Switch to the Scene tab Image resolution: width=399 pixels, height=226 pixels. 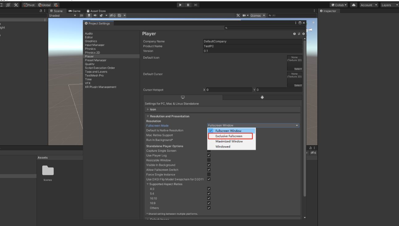click(x=56, y=11)
